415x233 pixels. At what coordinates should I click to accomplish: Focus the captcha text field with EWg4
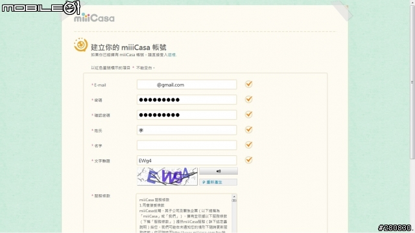(x=187, y=161)
